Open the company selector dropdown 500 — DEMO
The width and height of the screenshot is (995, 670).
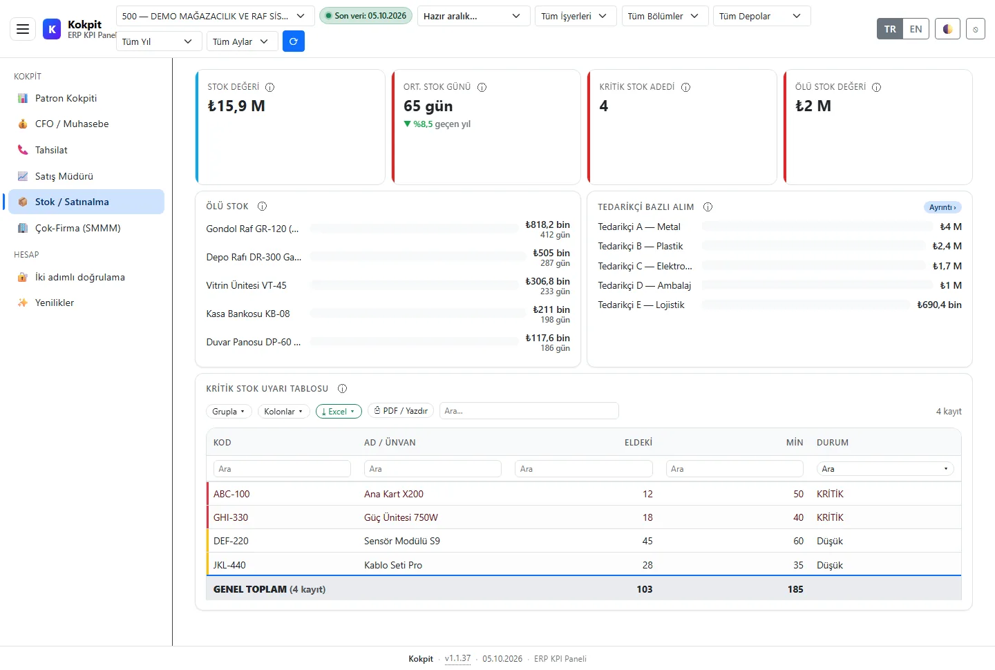pos(215,16)
